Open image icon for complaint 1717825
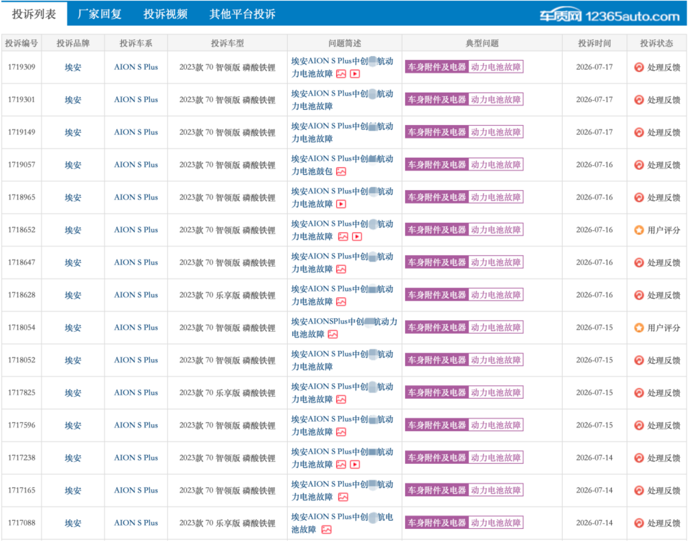 tap(341, 399)
